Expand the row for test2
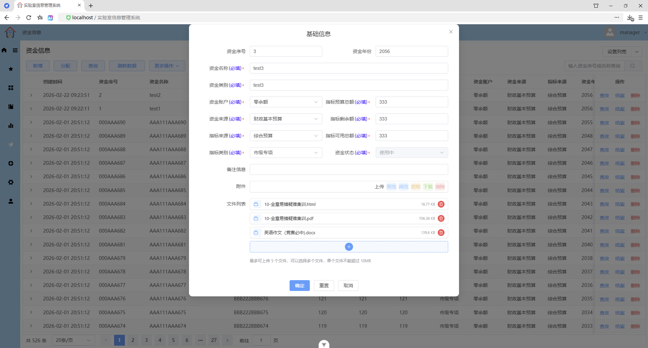The width and height of the screenshot is (648, 348). coord(31,95)
